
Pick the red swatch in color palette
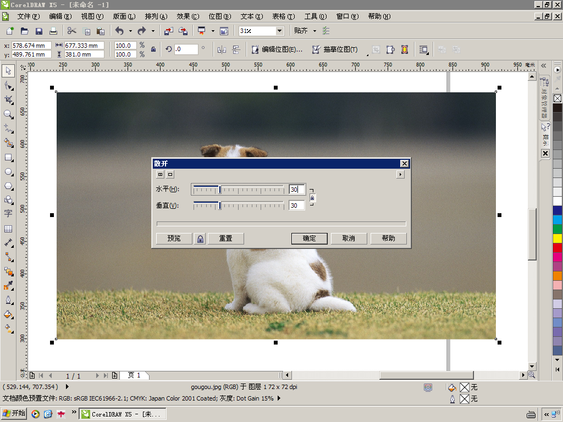click(x=558, y=248)
